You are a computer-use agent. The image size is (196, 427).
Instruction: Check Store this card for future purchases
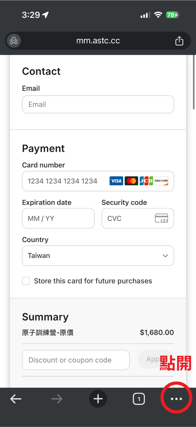[x=26, y=281]
